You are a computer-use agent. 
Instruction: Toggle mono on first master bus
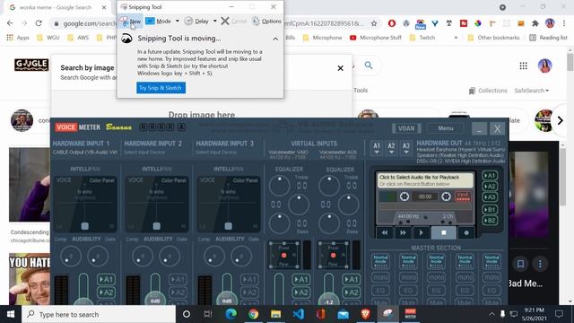point(380,277)
